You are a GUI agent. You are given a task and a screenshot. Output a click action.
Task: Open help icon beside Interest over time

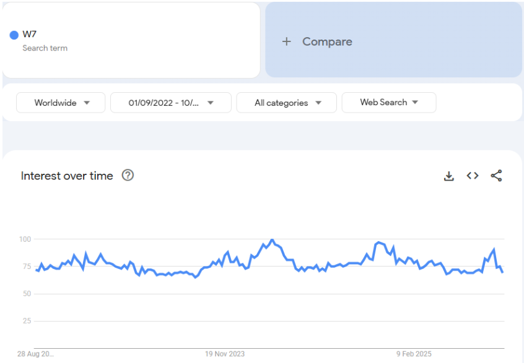[x=128, y=175]
